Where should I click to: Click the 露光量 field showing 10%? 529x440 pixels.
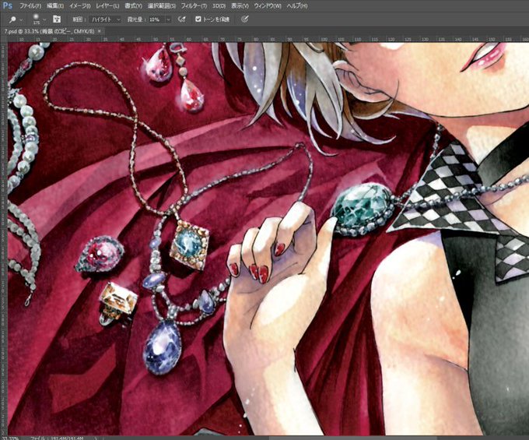(156, 19)
